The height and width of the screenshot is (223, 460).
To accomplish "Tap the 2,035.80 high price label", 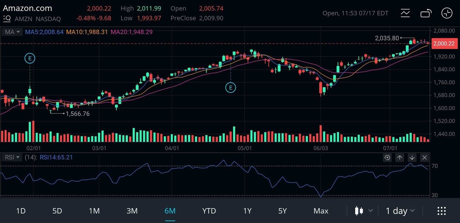I will 387,38.
